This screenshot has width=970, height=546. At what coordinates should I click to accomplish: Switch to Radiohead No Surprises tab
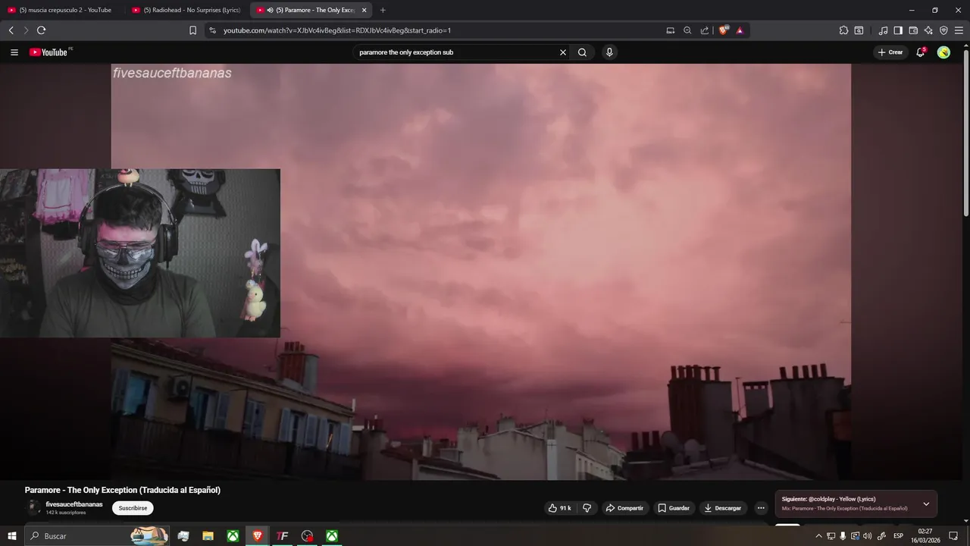click(x=186, y=10)
